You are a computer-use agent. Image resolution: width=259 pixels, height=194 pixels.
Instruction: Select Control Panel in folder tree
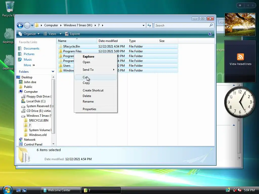(x=33, y=144)
